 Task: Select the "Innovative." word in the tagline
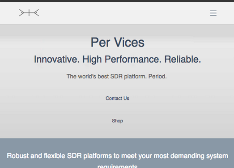pos(57,59)
